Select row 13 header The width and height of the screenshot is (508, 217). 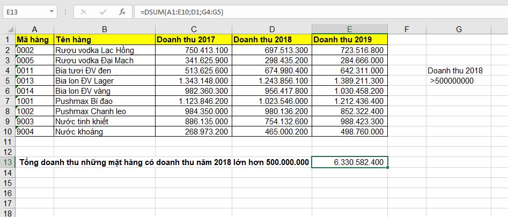coord(8,162)
